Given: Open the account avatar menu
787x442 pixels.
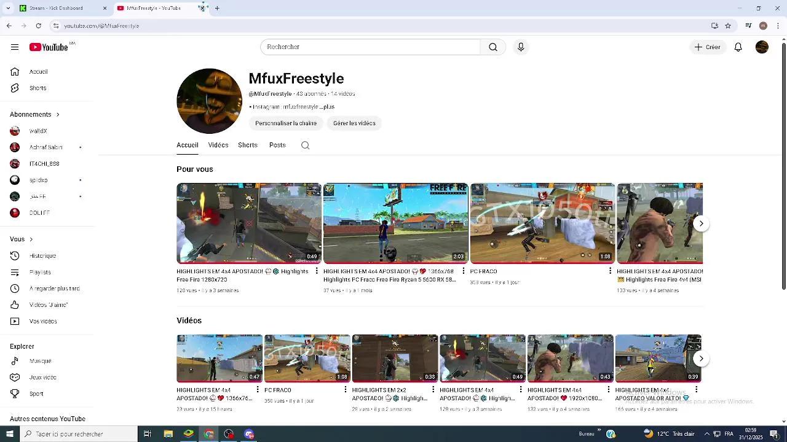Looking at the screenshot, I should [762, 47].
